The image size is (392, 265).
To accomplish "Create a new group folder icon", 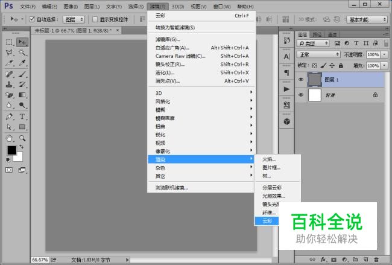I will (x=355, y=260).
